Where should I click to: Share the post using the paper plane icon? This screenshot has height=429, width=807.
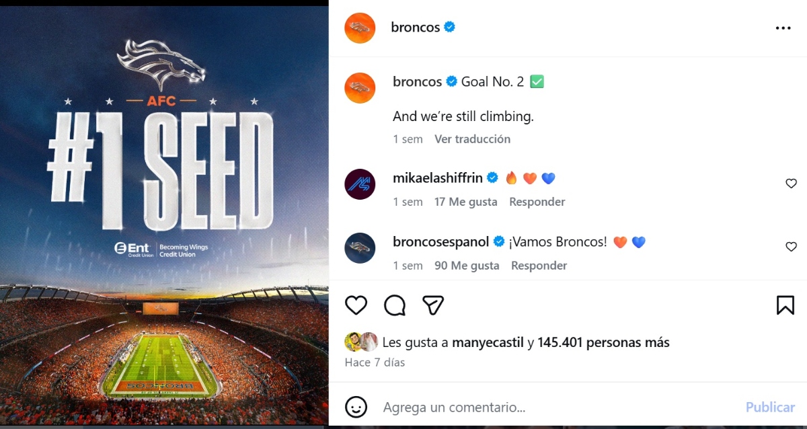tap(433, 305)
